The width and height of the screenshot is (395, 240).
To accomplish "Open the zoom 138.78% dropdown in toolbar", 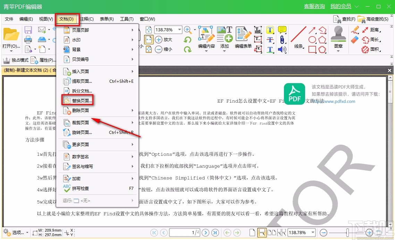I will click(179, 30).
